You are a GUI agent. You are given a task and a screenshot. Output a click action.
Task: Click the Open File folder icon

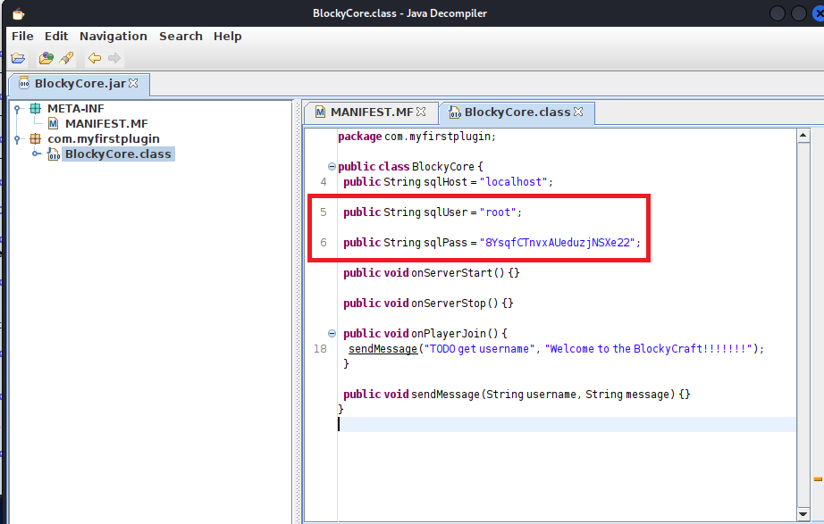point(18,59)
